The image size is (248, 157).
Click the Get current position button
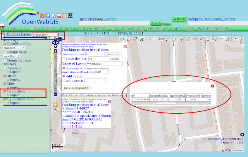(x=77, y=88)
